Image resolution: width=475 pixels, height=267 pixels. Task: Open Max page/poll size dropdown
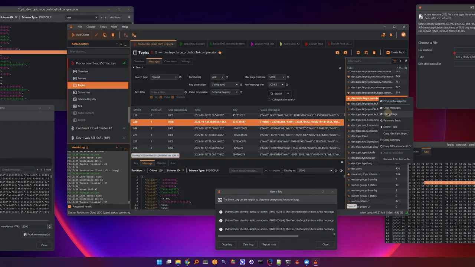tap(276, 77)
